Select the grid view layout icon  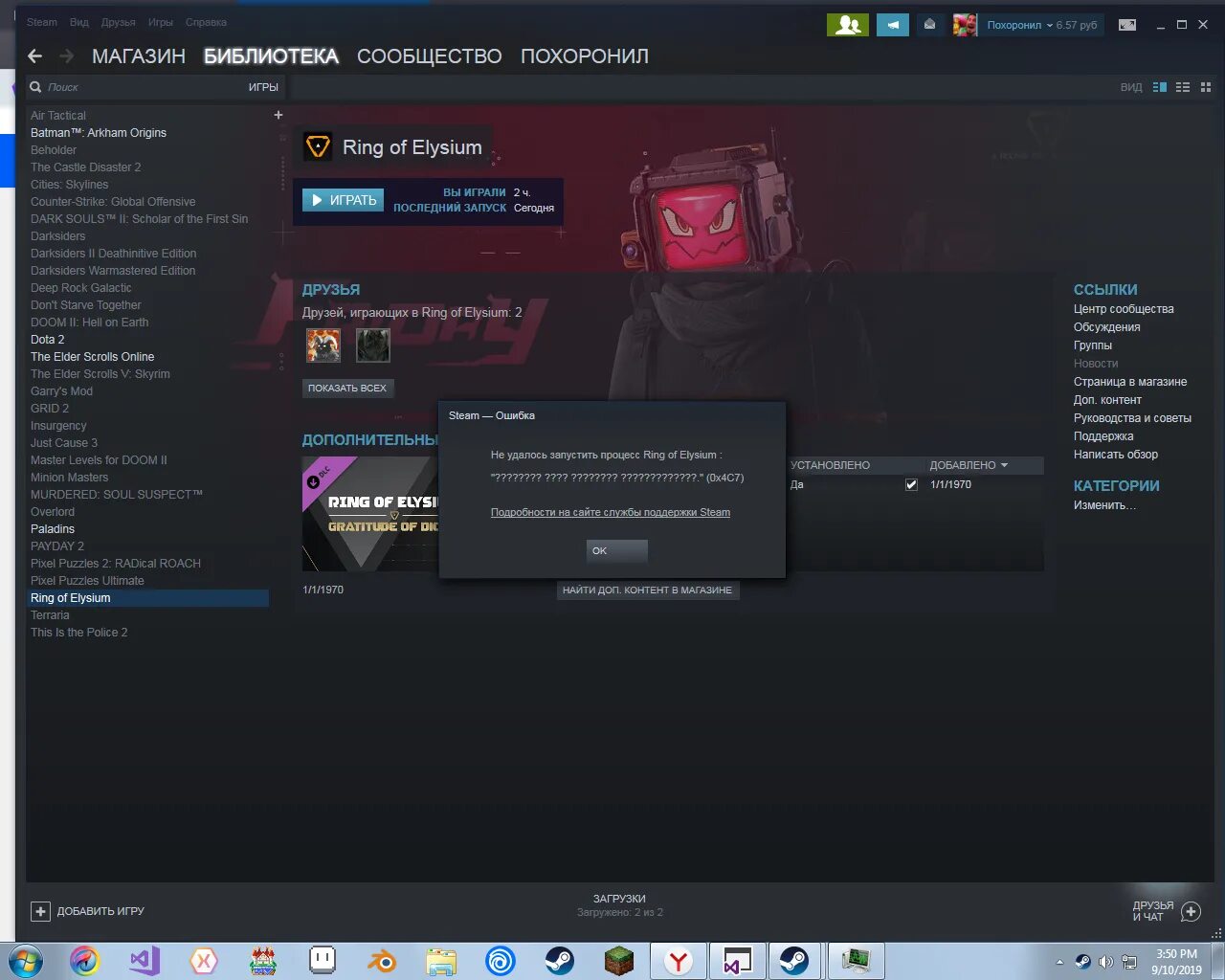(x=1206, y=87)
